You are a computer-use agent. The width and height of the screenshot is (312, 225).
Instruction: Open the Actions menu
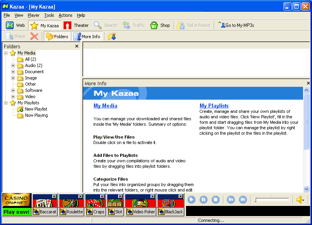tap(65, 15)
